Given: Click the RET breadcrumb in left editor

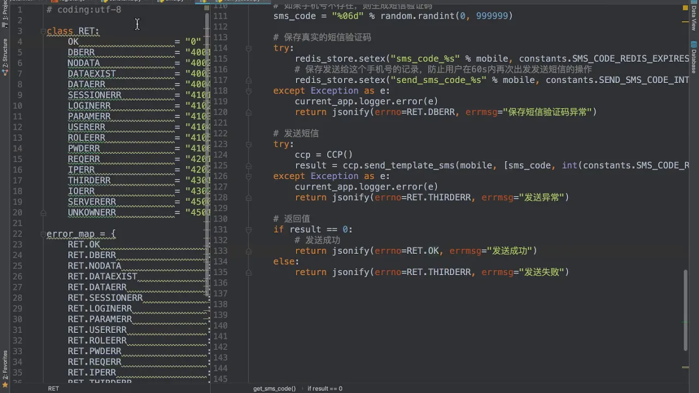Looking at the screenshot, I should (x=54, y=389).
